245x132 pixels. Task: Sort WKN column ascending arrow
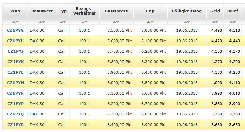click(x=14, y=22)
